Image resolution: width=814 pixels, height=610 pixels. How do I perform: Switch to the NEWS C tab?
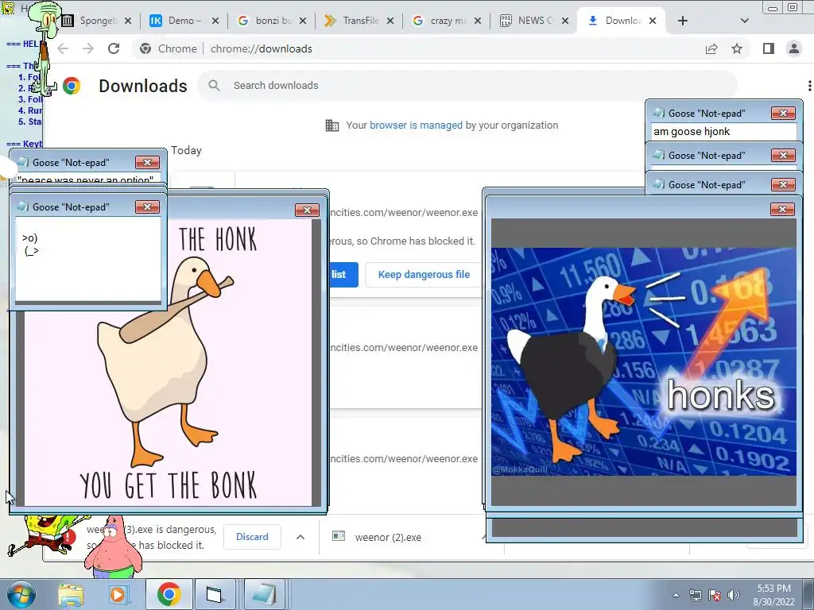pyautogui.click(x=535, y=21)
